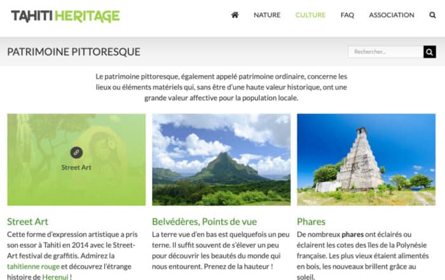Follow the tahitienne rouge link

point(34,267)
